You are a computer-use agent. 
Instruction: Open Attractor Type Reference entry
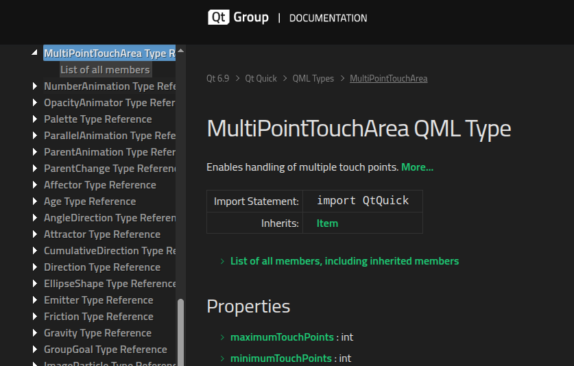click(x=102, y=234)
